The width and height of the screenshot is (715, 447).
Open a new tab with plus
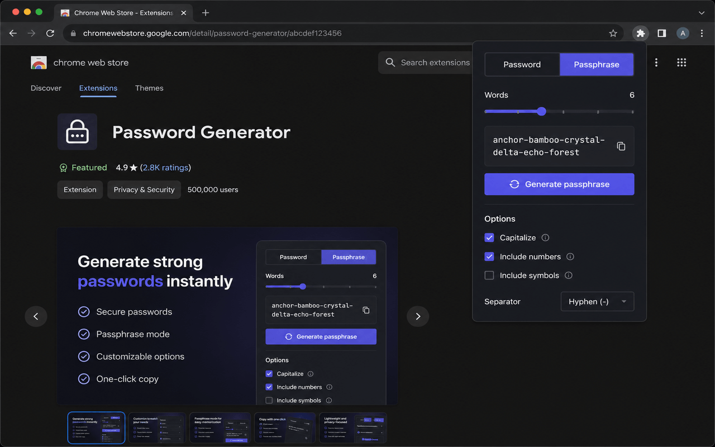[206, 12]
